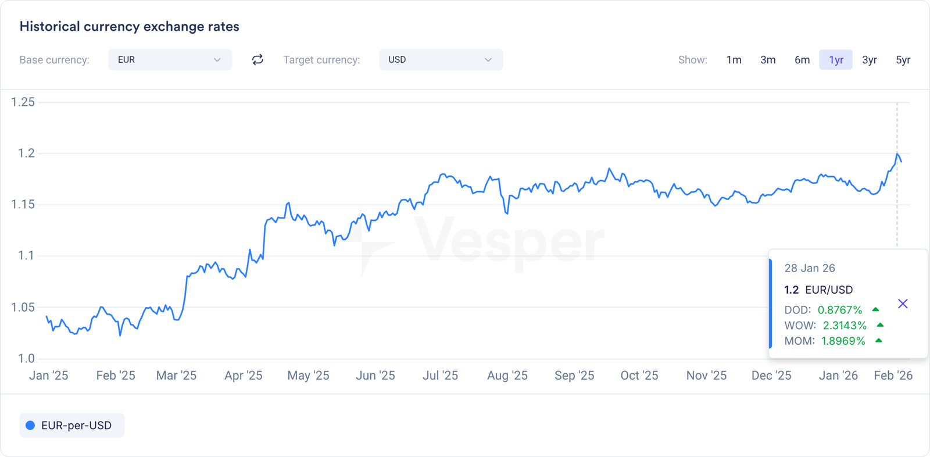
Task: Expand the EUR dropdown chevron arrow
Action: point(217,60)
